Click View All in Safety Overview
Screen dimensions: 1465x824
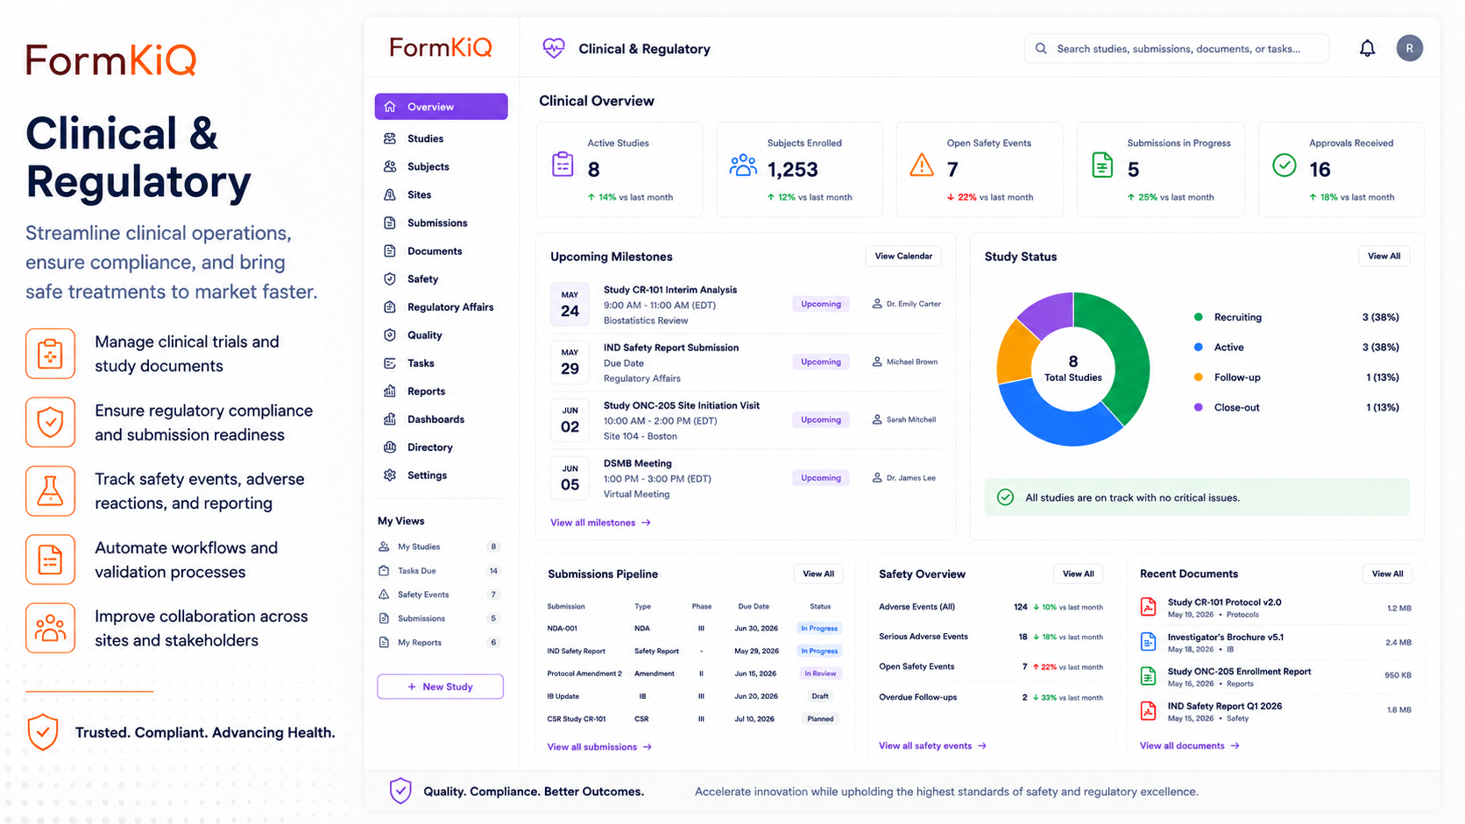coord(1078,574)
